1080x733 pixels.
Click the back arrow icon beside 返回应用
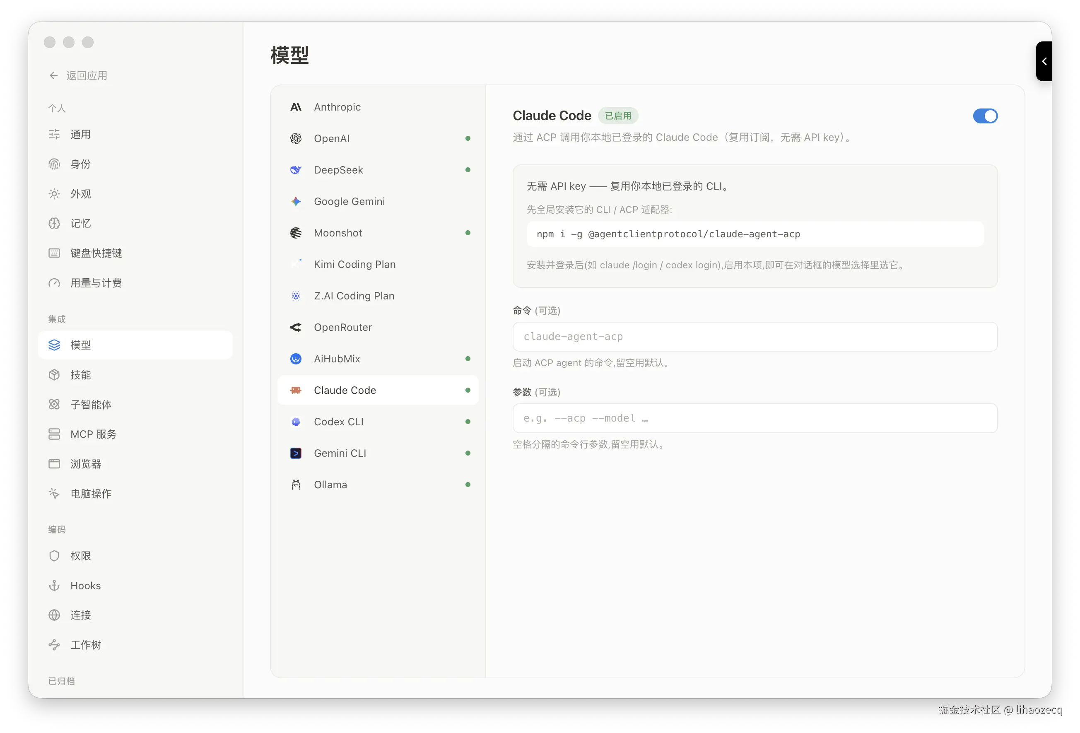point(54,75)
